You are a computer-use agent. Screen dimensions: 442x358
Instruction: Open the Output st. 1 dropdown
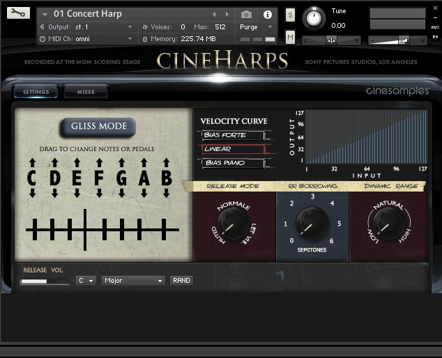click(x=86, y=27)
